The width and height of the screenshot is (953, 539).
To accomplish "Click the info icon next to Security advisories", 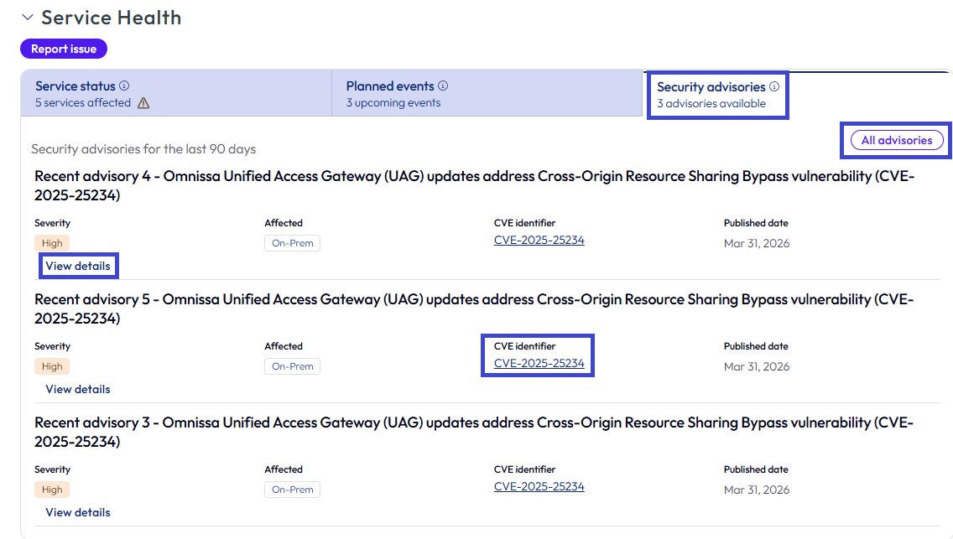I will [x=774, y=87].
